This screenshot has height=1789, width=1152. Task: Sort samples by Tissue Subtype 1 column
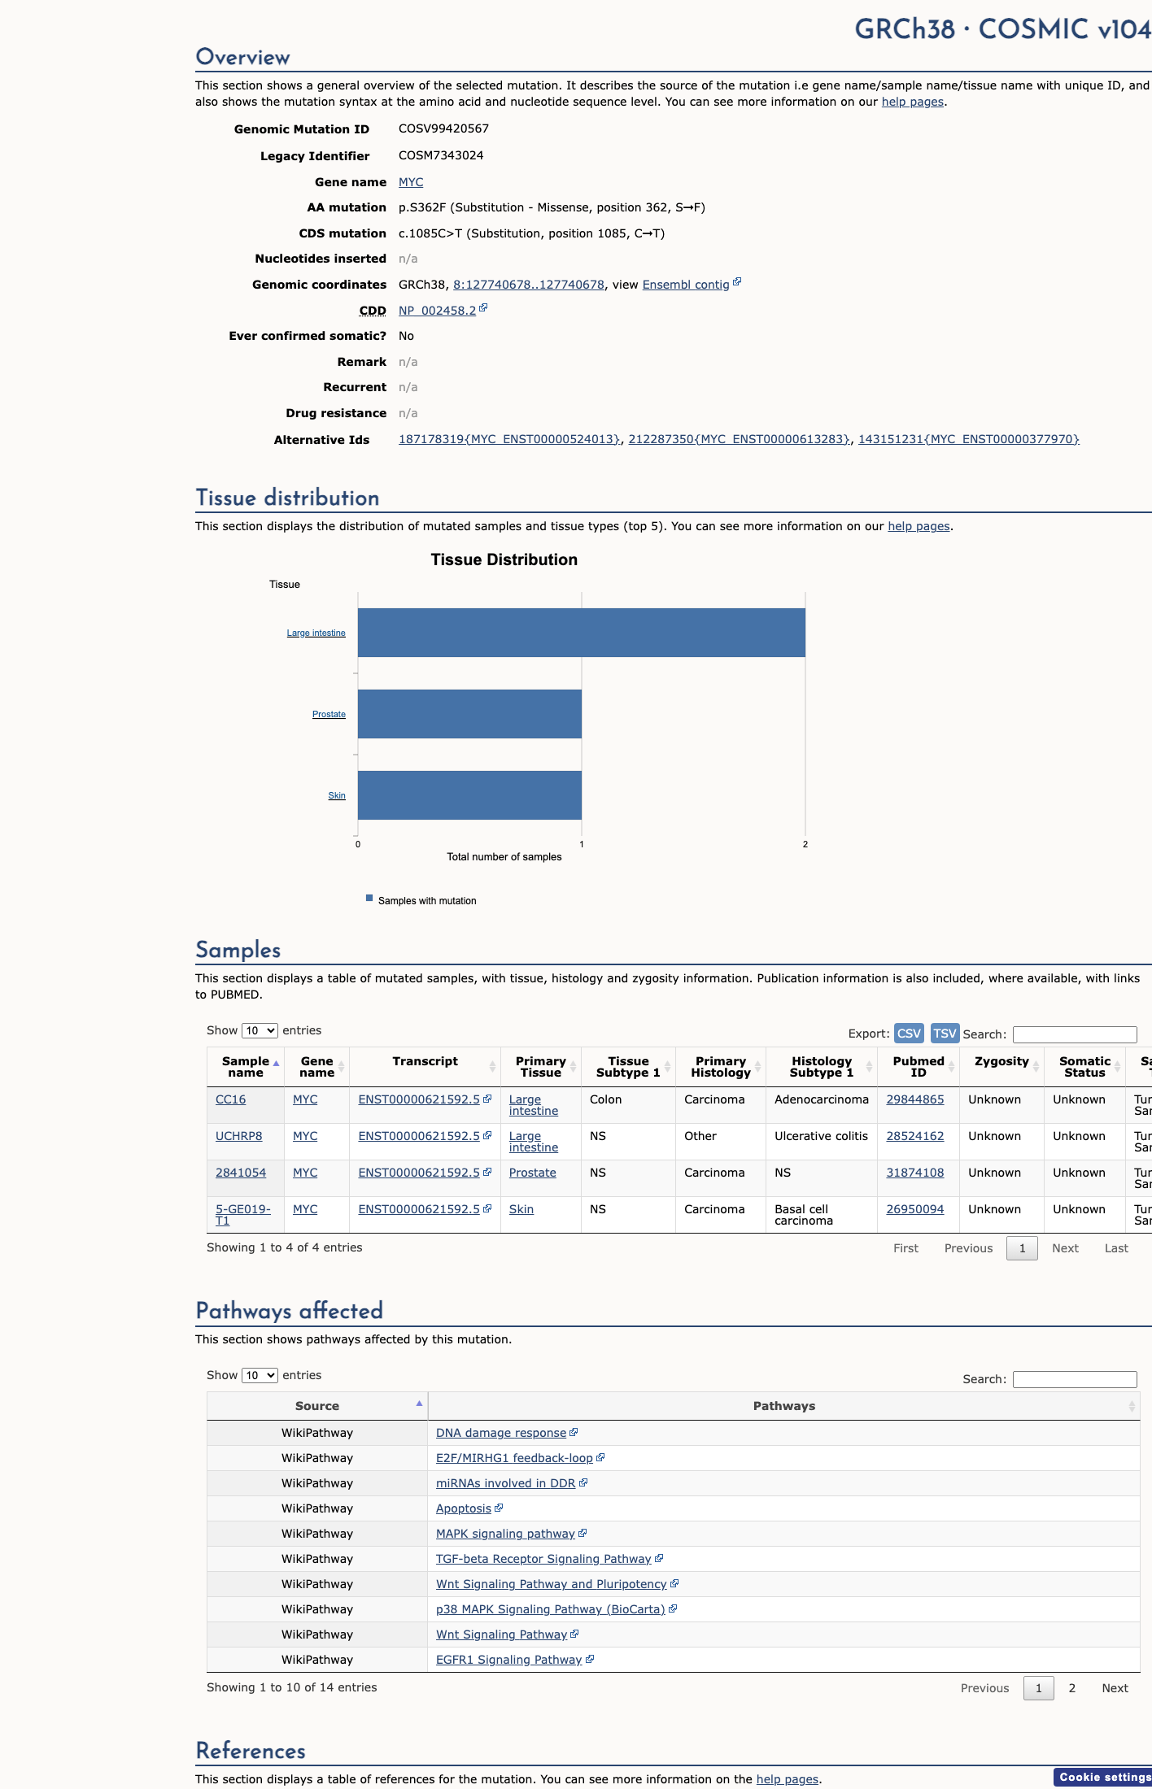(628, 1067)
